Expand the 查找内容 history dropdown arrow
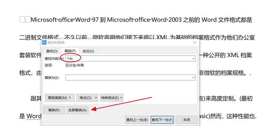 pyautogui.click(x=194, y=59)
